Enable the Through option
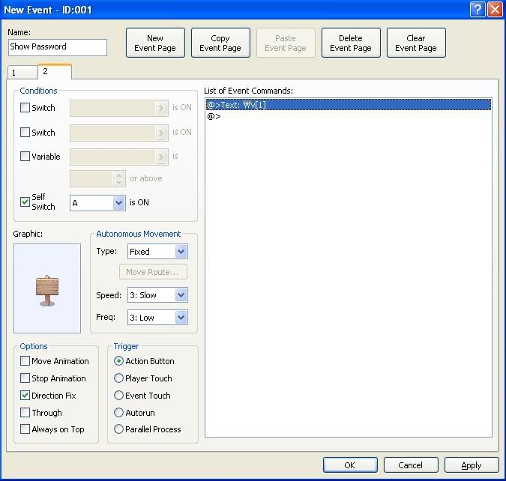 (x=25, y=413)
